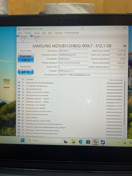Click the CrystalDiskInfo title bar icon
Image resolution: width=132 pixels, height=176 pixels.
pos(19,29)
